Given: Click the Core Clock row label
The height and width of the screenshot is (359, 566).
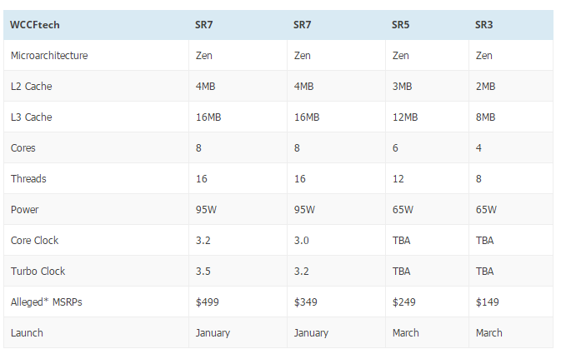Looking at the screenshot, I should click(34, 241).
